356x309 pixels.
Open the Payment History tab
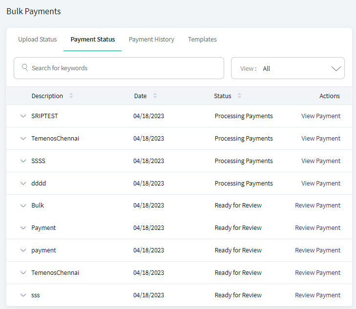tap(151, 40)
